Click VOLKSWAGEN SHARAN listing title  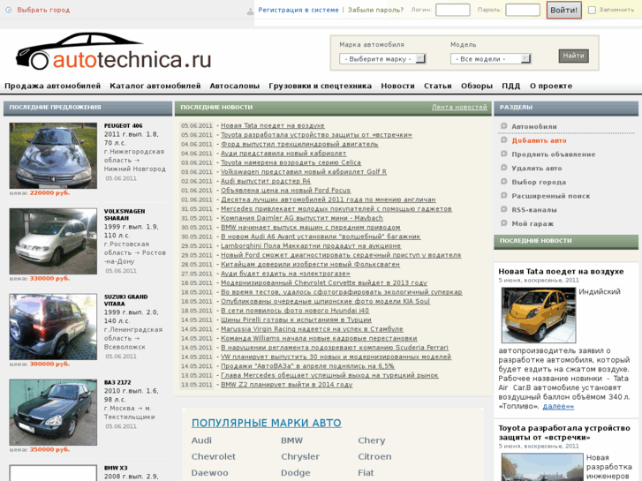(x=125, y=214)
